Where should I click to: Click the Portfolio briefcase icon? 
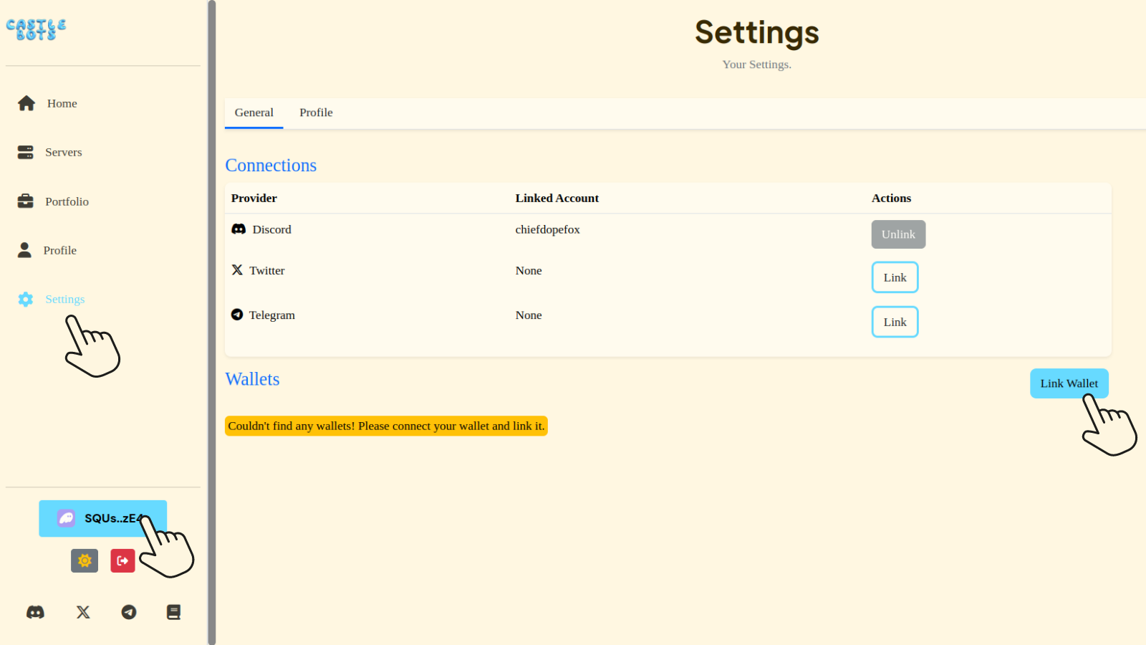tap(26, 201)
